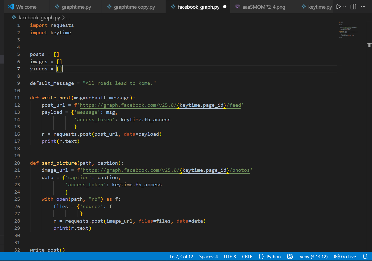Click the curly braces language status icon

pyautogui.click(x=261, y=257)
